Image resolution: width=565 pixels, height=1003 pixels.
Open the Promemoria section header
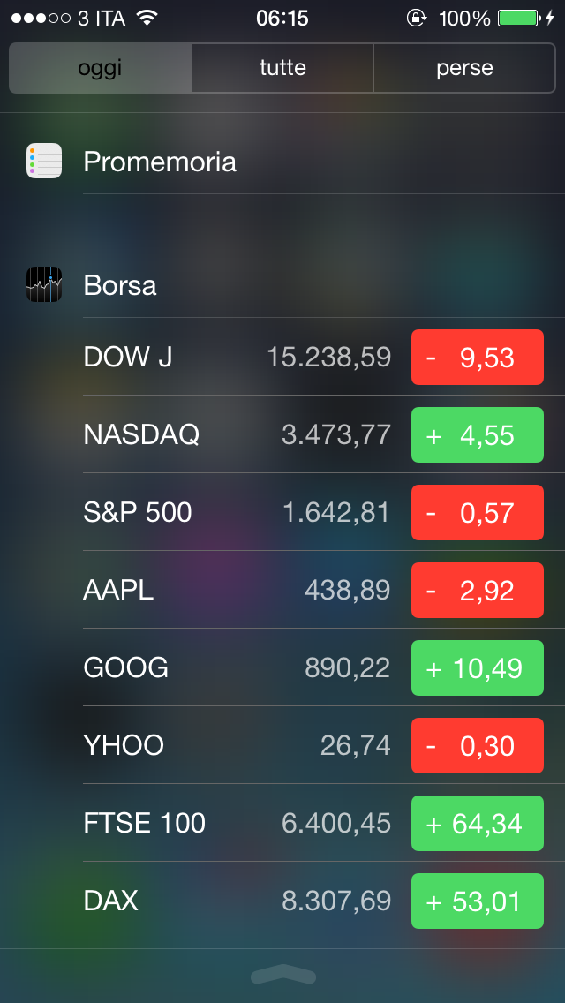[x=160, y=162]
